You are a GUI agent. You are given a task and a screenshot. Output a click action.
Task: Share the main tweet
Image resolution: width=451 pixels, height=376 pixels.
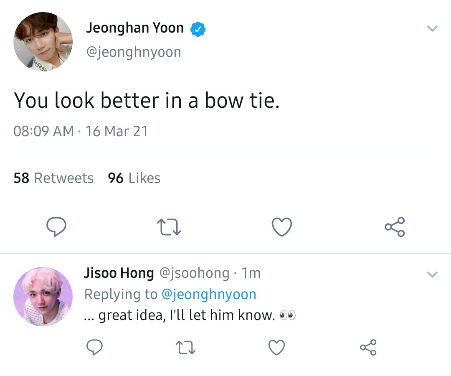point(395,227)
